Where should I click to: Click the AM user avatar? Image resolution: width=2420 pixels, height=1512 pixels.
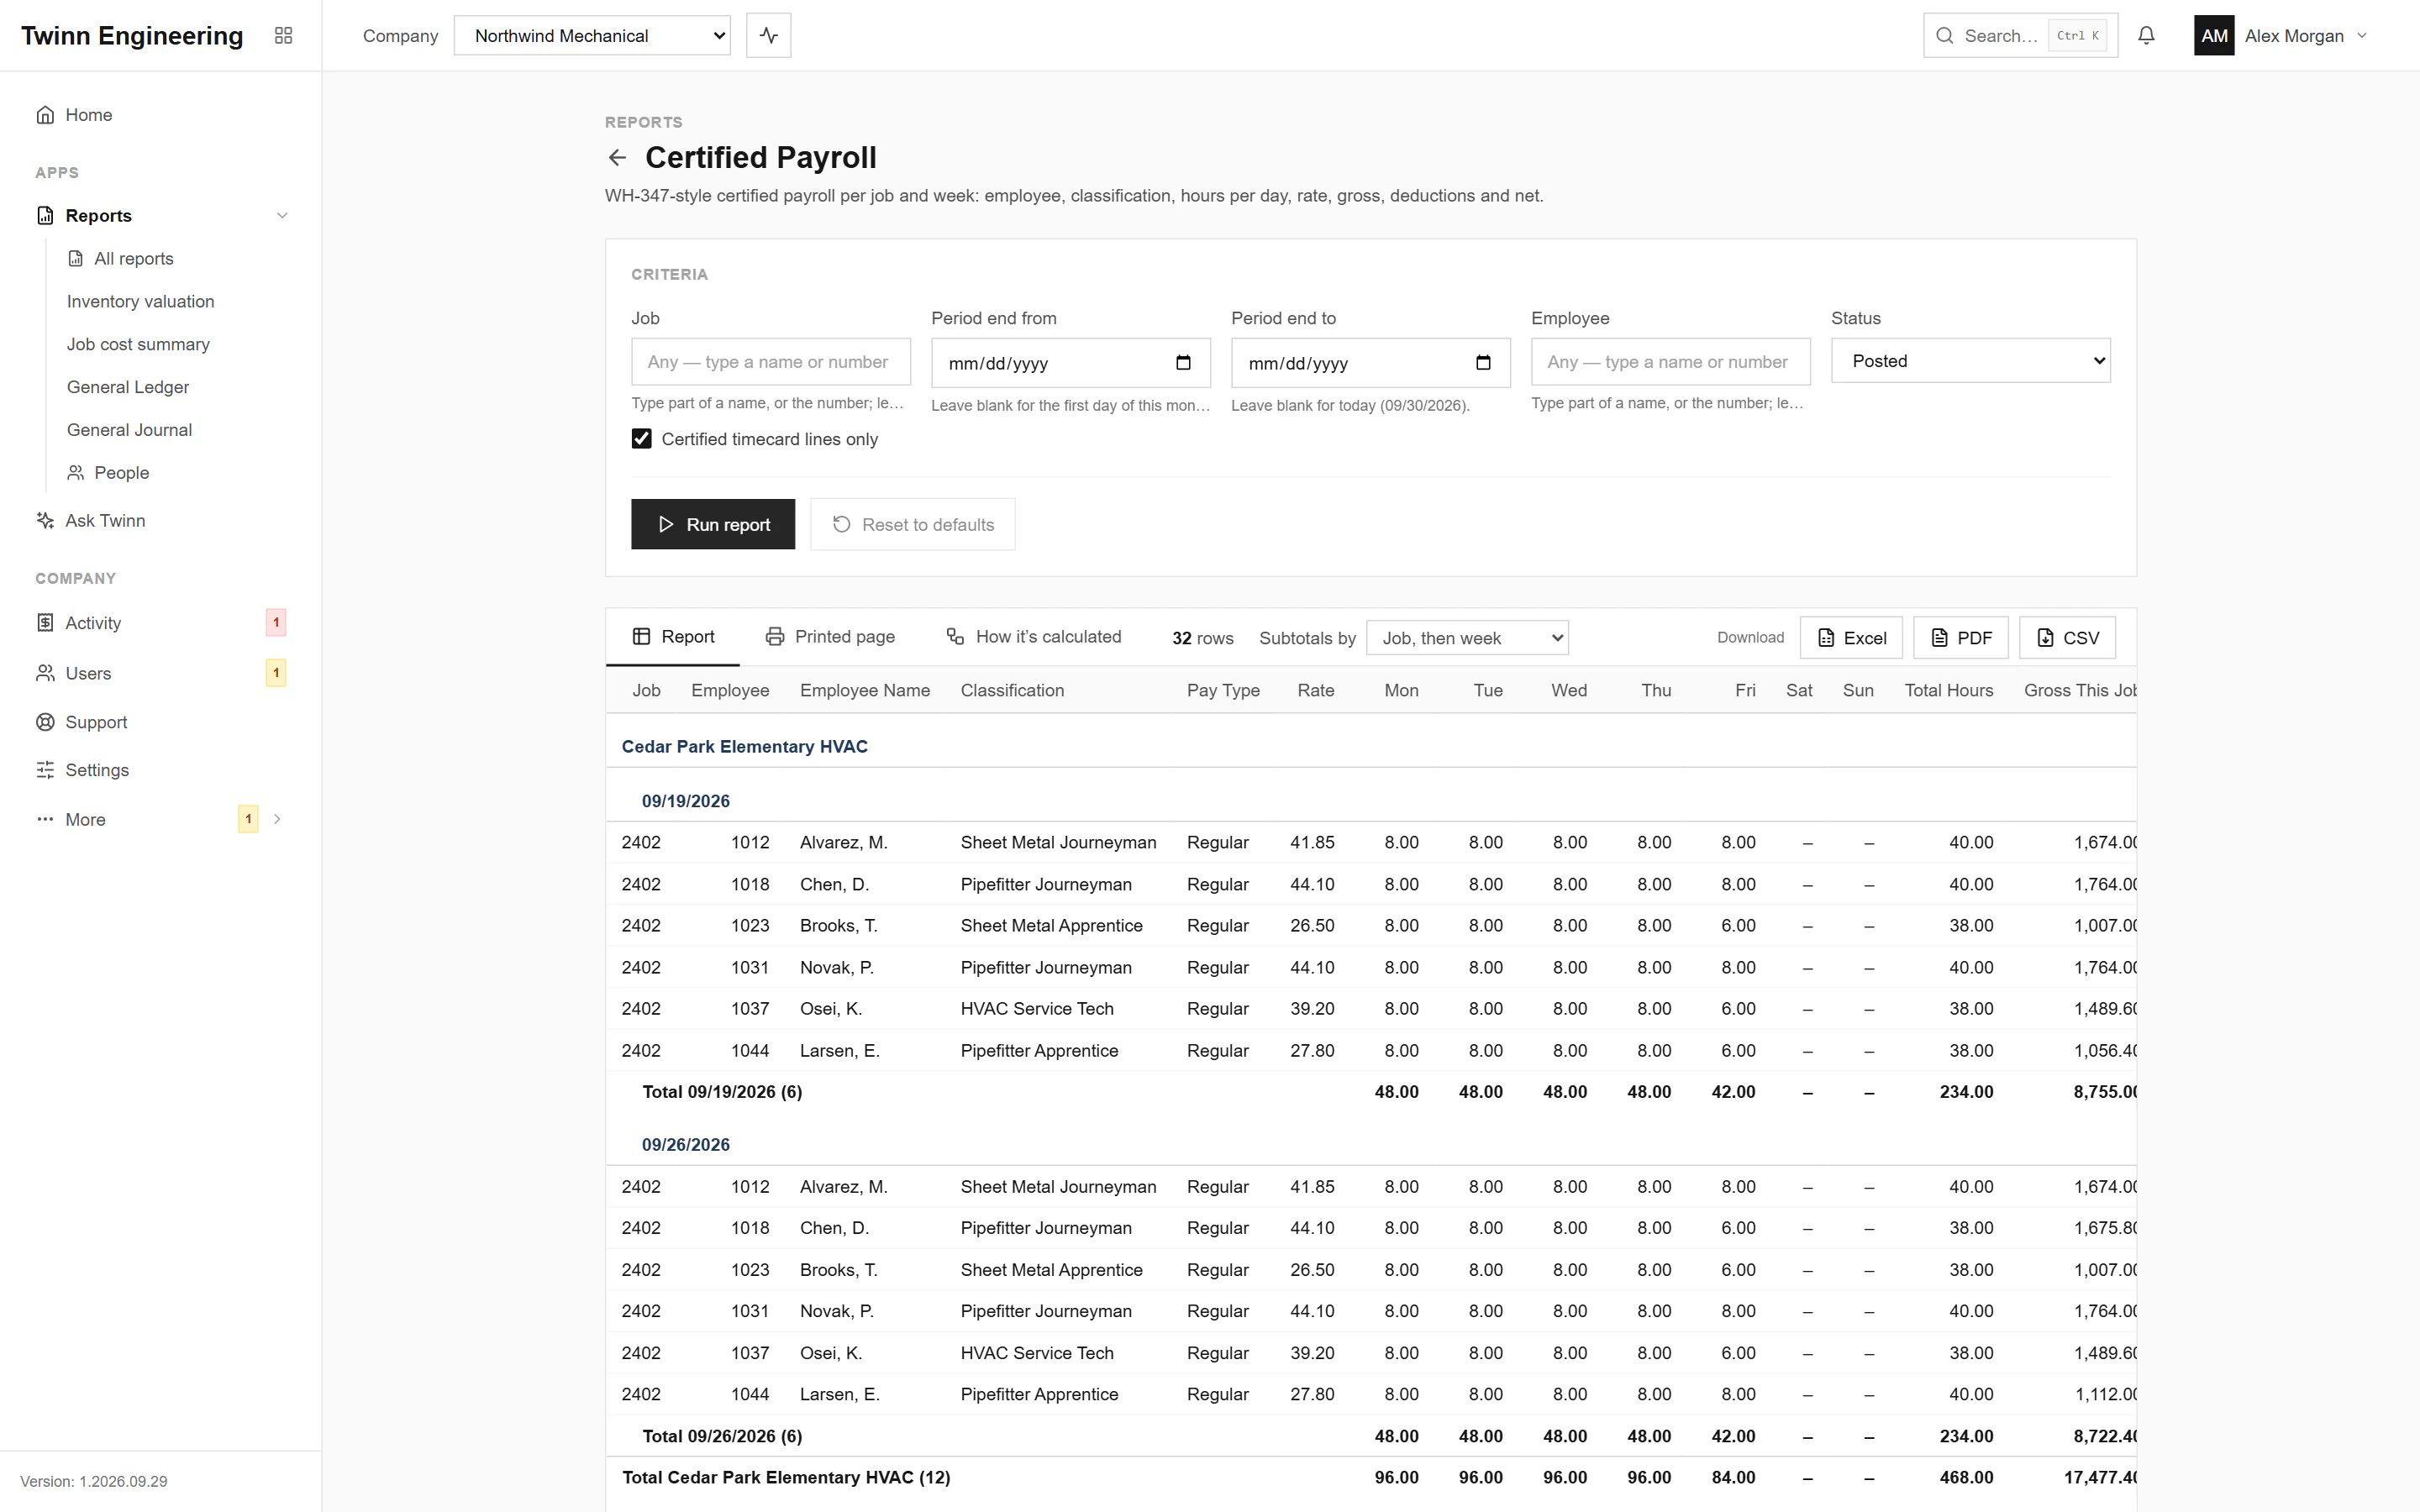click(x=2214, y=35)
